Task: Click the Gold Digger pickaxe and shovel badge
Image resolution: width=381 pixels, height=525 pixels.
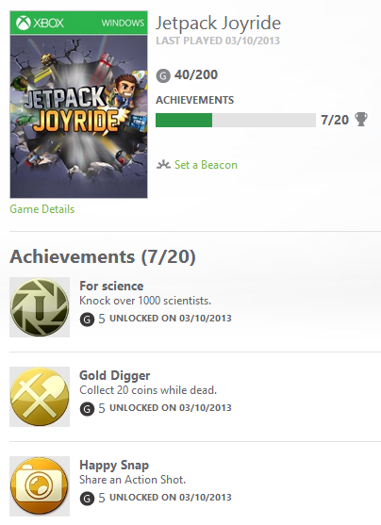Action: pyautogui.click(x=40, y=397)
